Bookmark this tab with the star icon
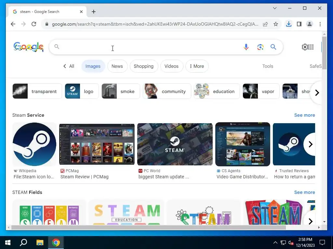The image size is (333, 249). point(276,24)
